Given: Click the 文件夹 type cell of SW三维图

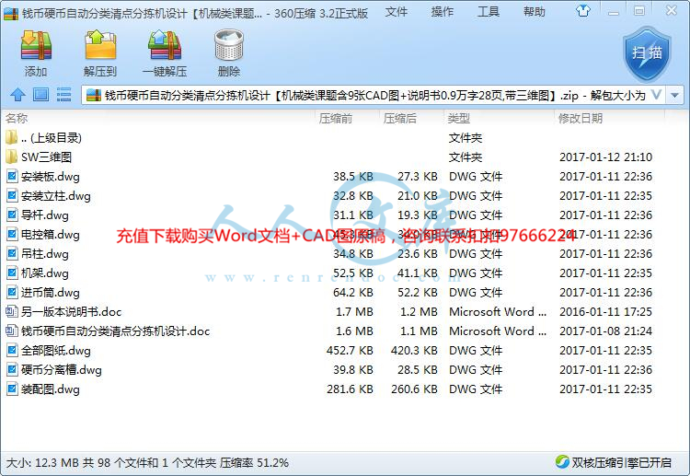Looking at the screenshot, I should coord(466,157).
